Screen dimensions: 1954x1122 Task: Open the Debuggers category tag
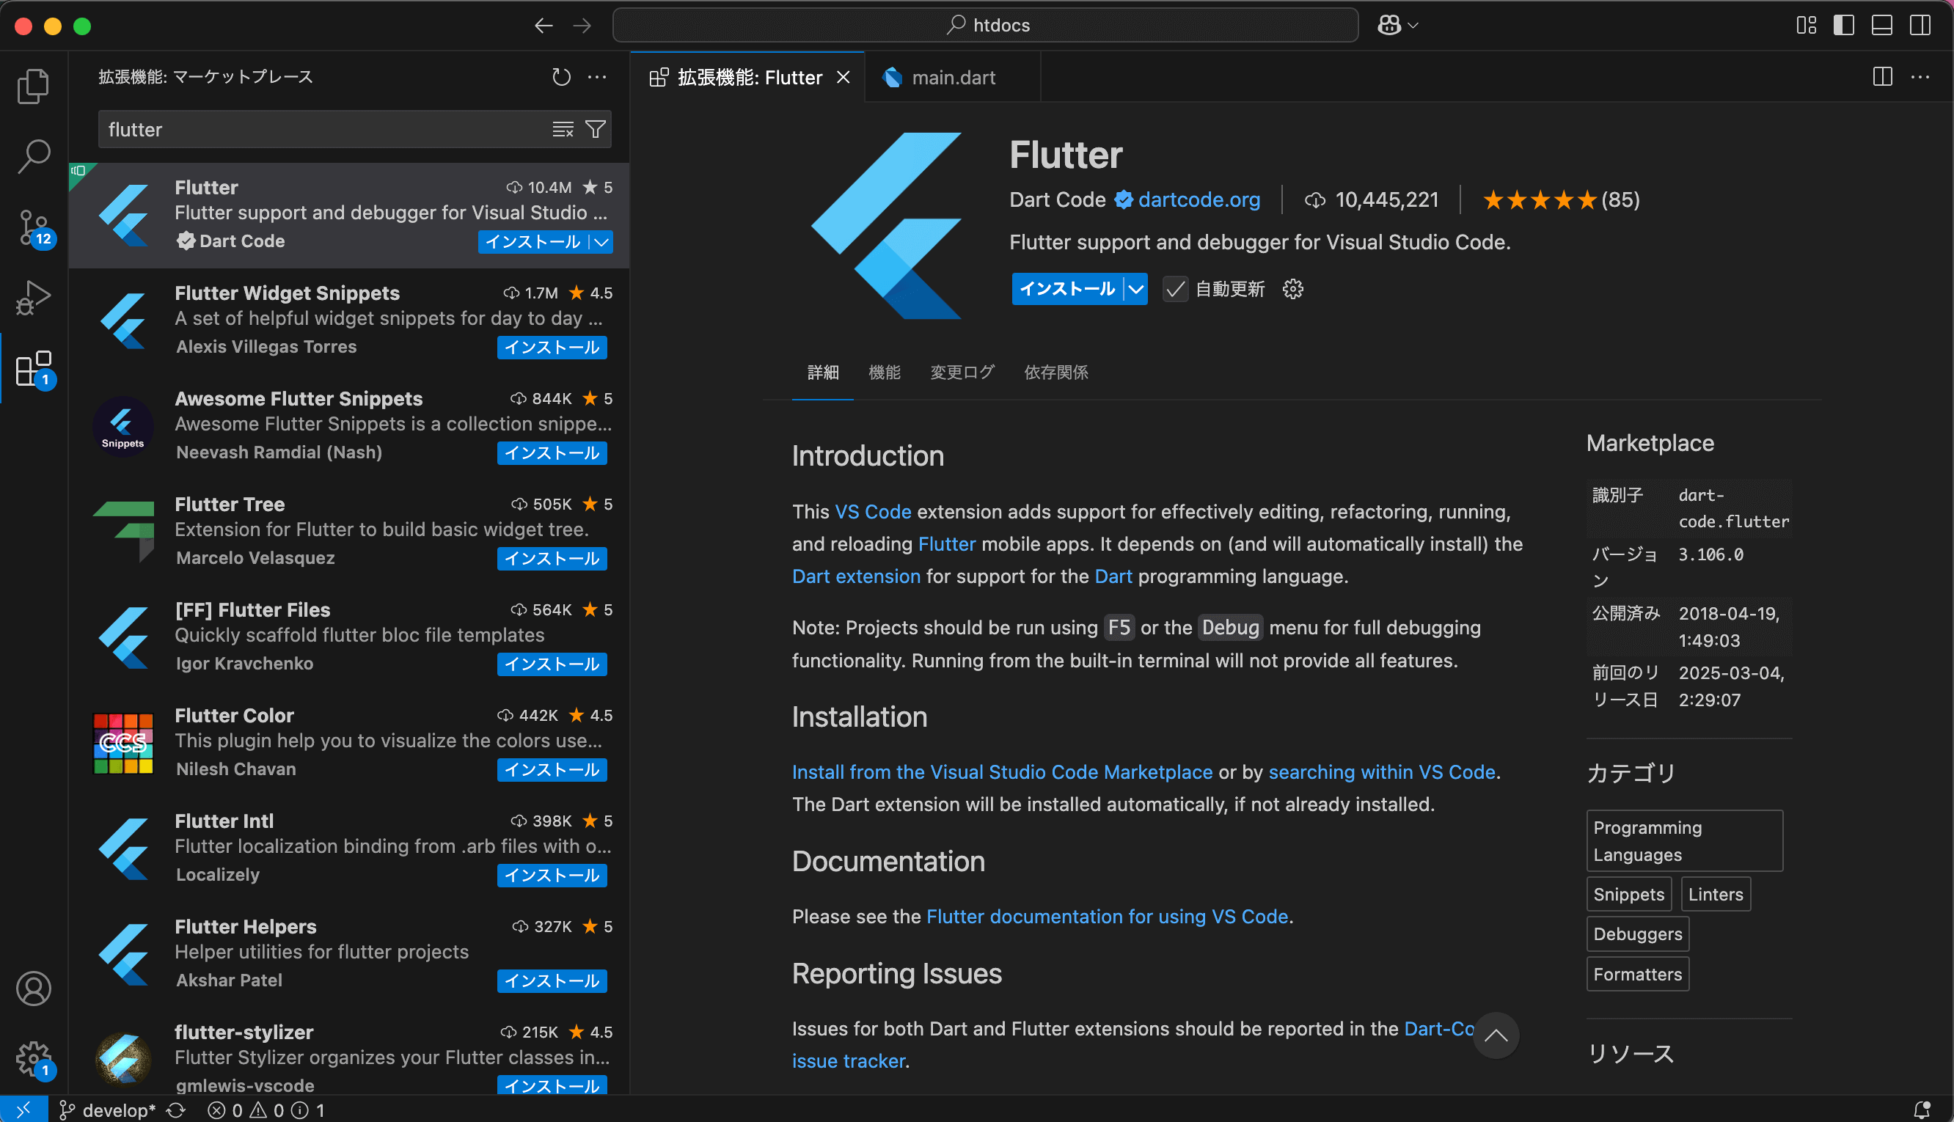click(x=1637, y=934)
